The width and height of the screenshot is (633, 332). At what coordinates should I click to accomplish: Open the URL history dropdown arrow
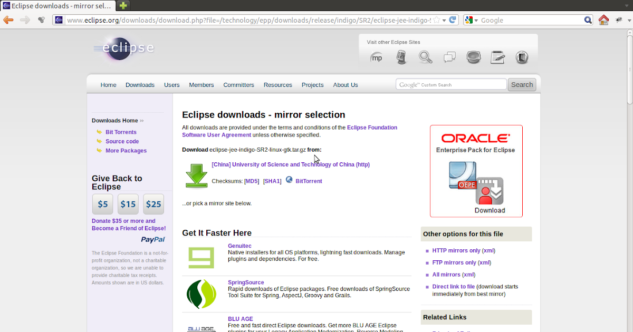(445, 20)
